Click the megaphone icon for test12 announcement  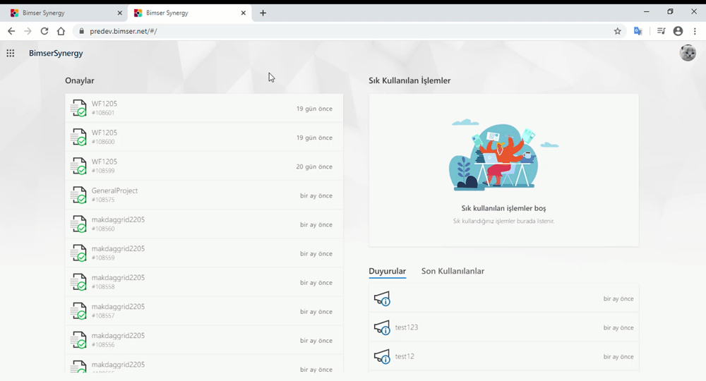click(382, 357)
